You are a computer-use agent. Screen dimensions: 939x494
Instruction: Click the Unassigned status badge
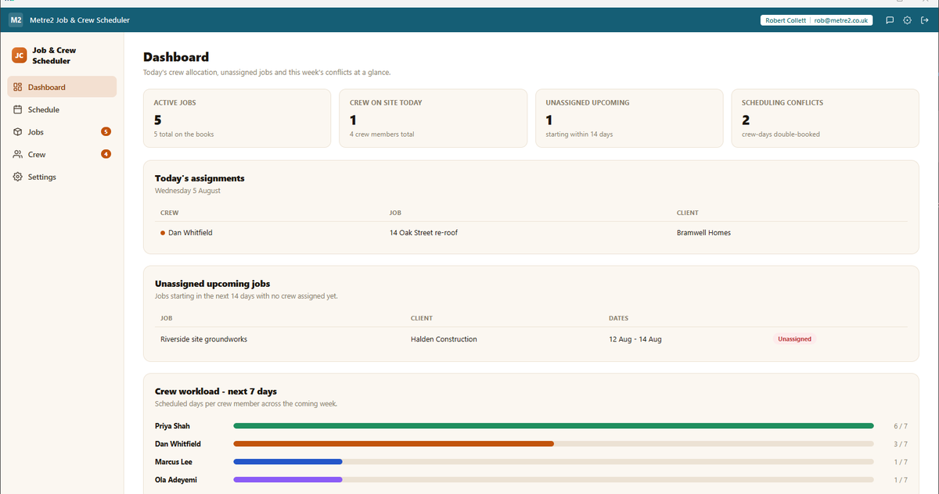tap(794, 339)
